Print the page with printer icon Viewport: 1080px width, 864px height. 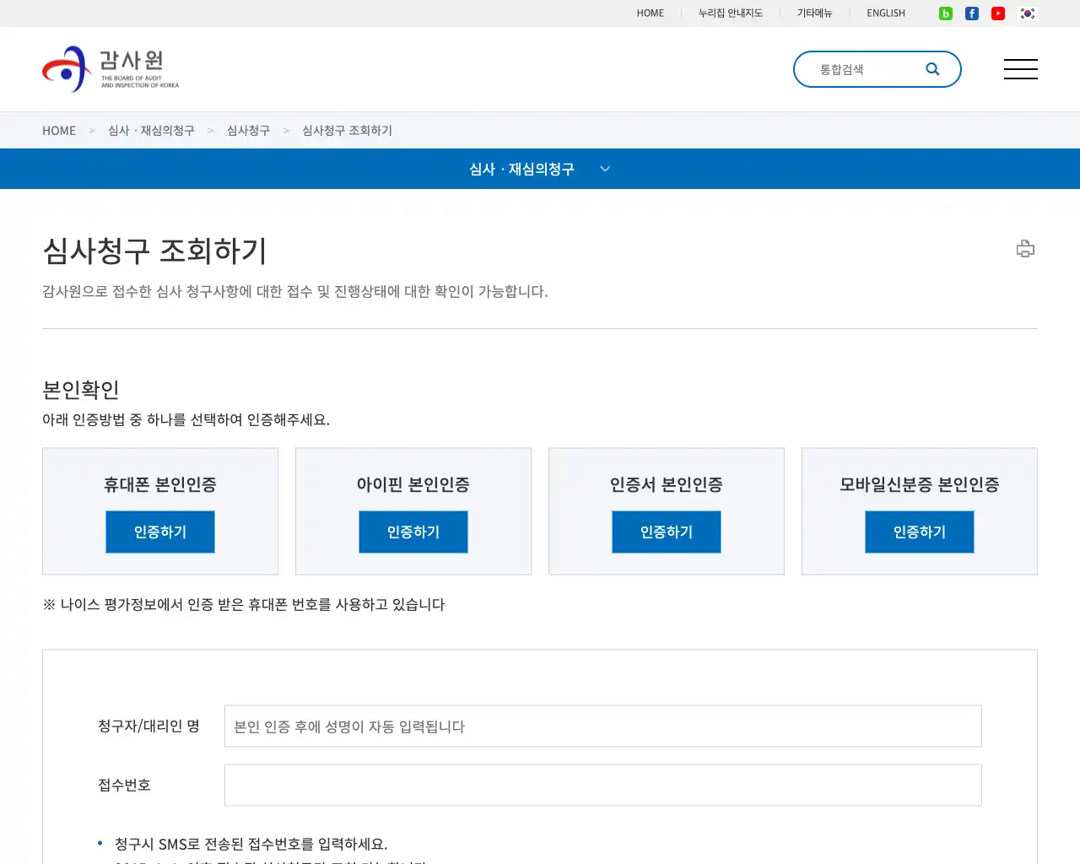pos(1025,248)
